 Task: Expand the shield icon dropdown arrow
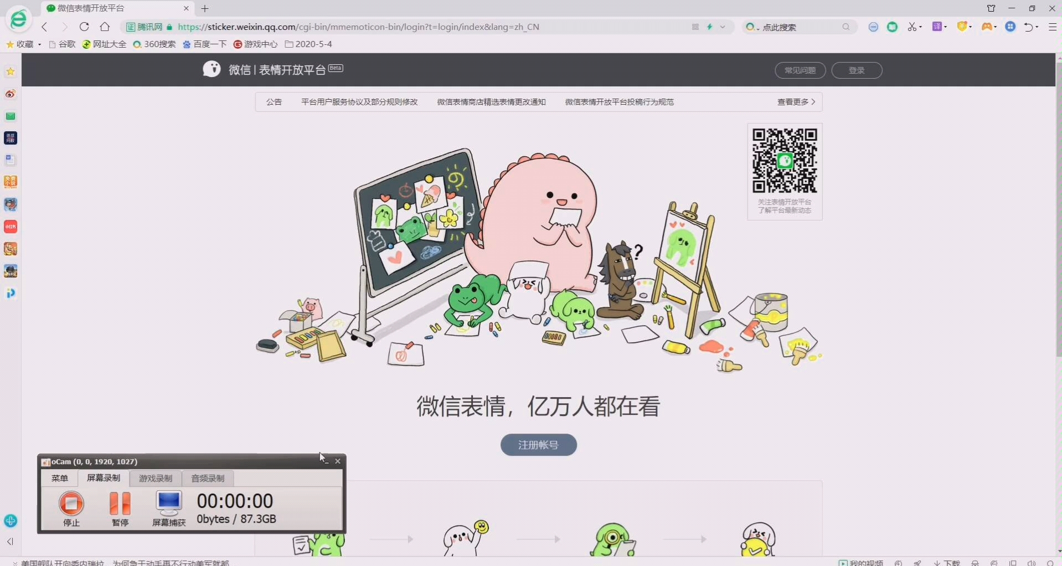click(971, 27)
